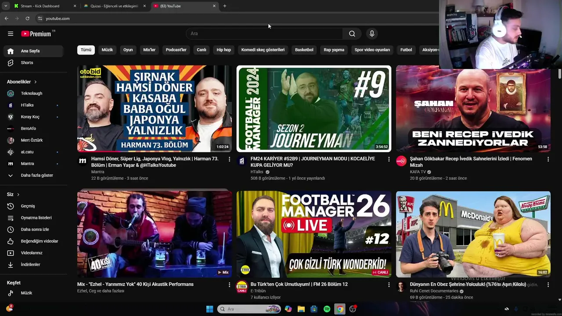Image resolution: width=562 pixels, height=316 pixels.
Task: Expand the Abonelikler section chevron
Action: 36,82
